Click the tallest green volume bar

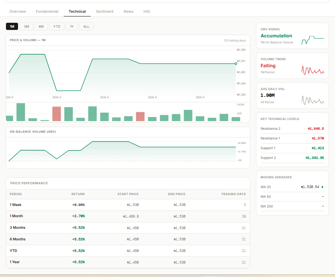tap(21, 112)
